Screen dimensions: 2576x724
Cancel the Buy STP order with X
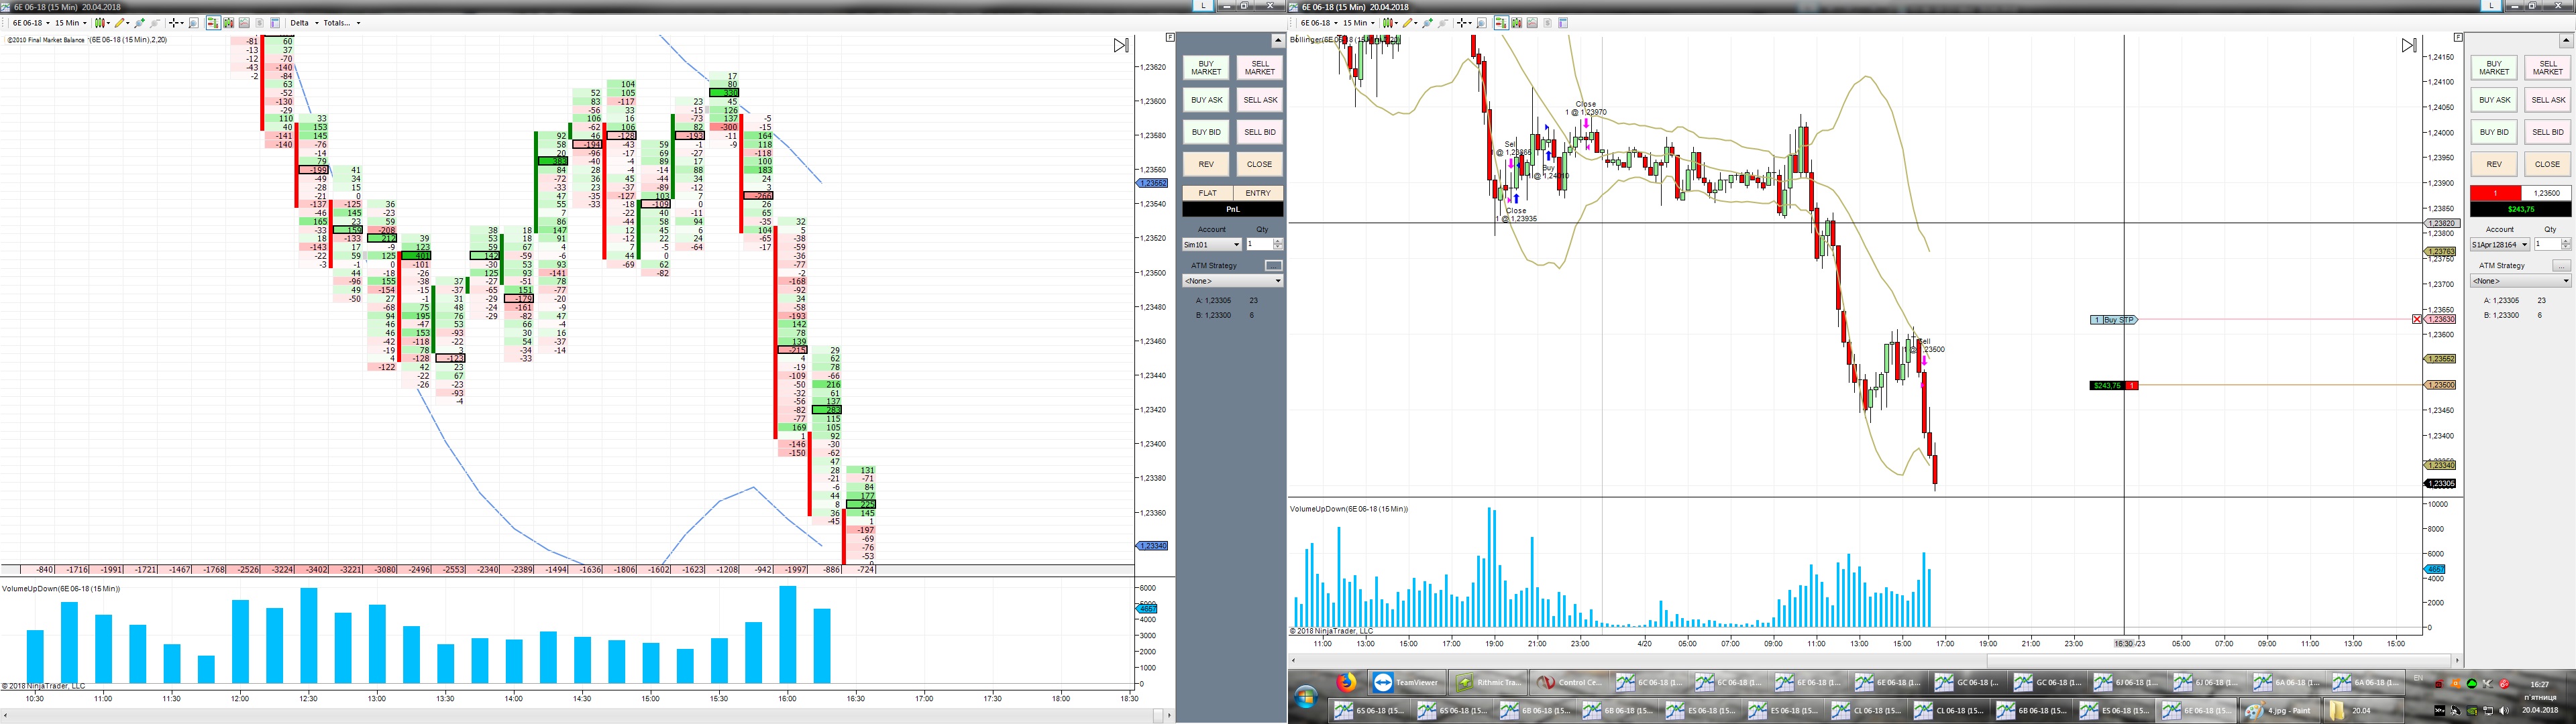pos(2417,319)
